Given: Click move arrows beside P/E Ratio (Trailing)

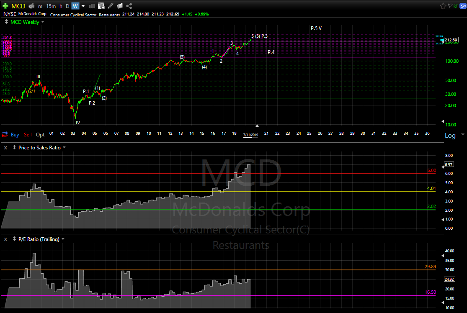Looking at the screenshot, I should pyautogui.click(x=14, y=239).
